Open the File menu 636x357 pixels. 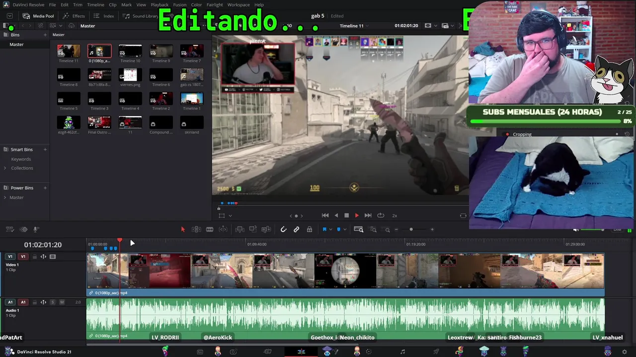(52, 4)
